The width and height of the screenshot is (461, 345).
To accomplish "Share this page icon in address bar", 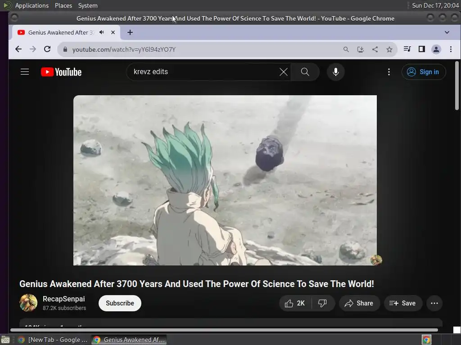I will point(375,49).
